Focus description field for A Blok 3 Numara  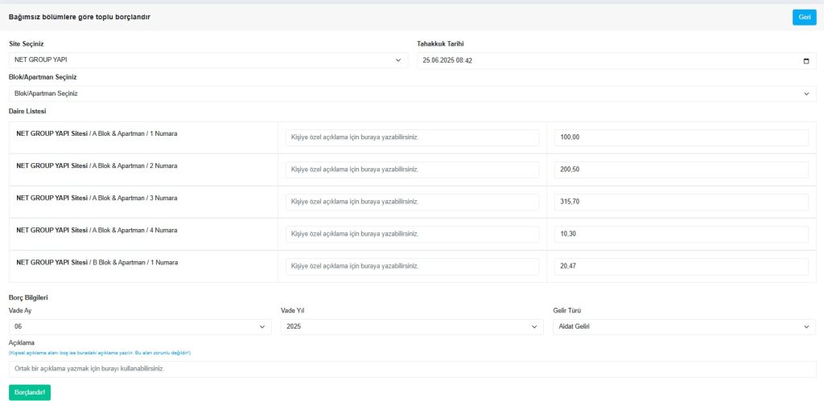pyautogui.click(x=412, y=202)
